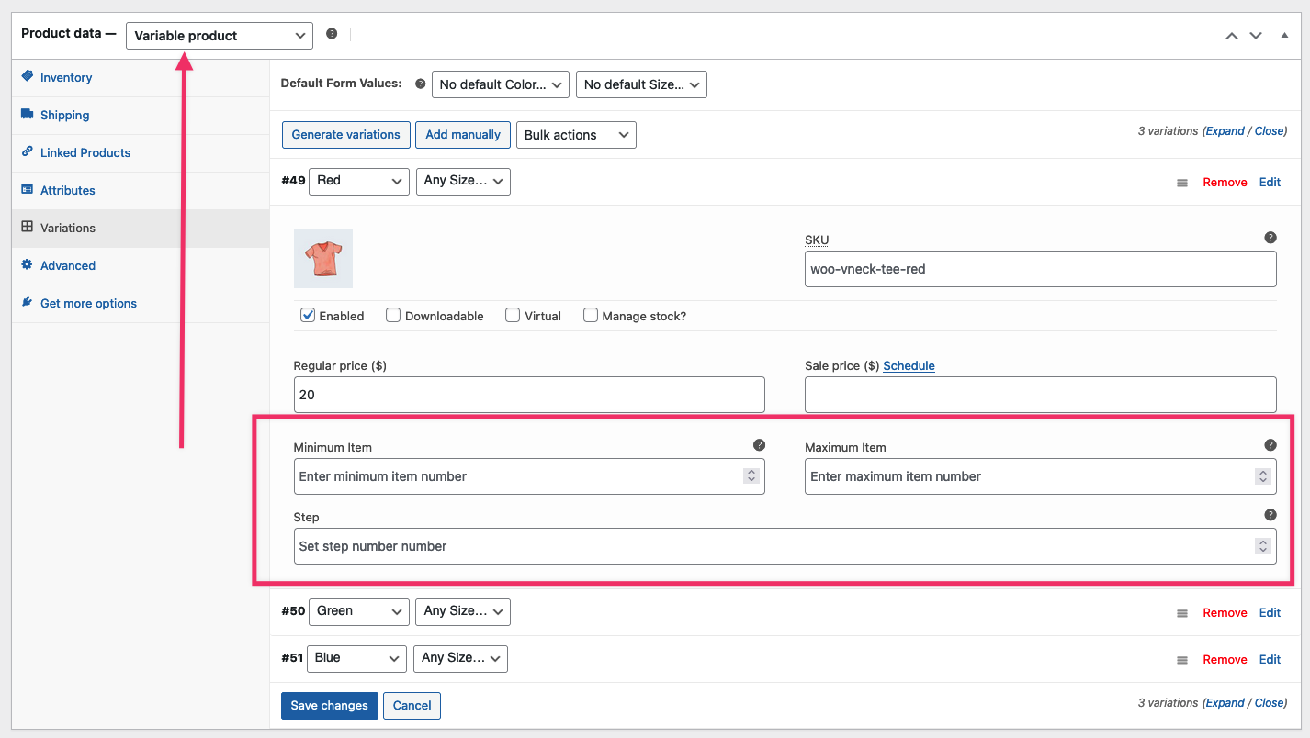The image size is (1310, 738).
Task: Click the SKU help tooltip icon
Action: point(1270,238)
